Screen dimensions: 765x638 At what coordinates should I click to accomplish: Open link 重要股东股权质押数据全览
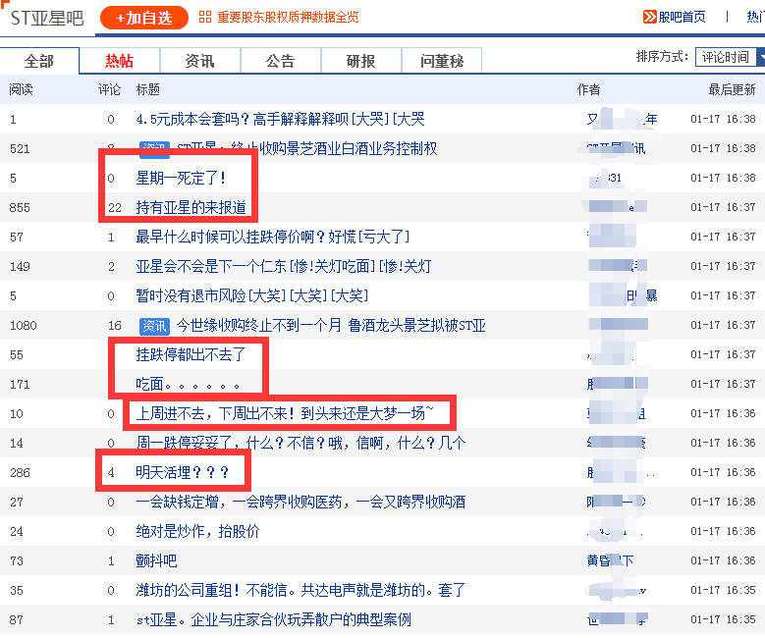288,17
